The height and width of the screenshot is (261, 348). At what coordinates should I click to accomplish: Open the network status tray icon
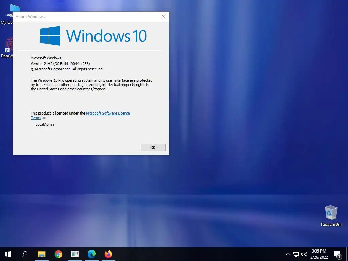click(x=296, y=254)
